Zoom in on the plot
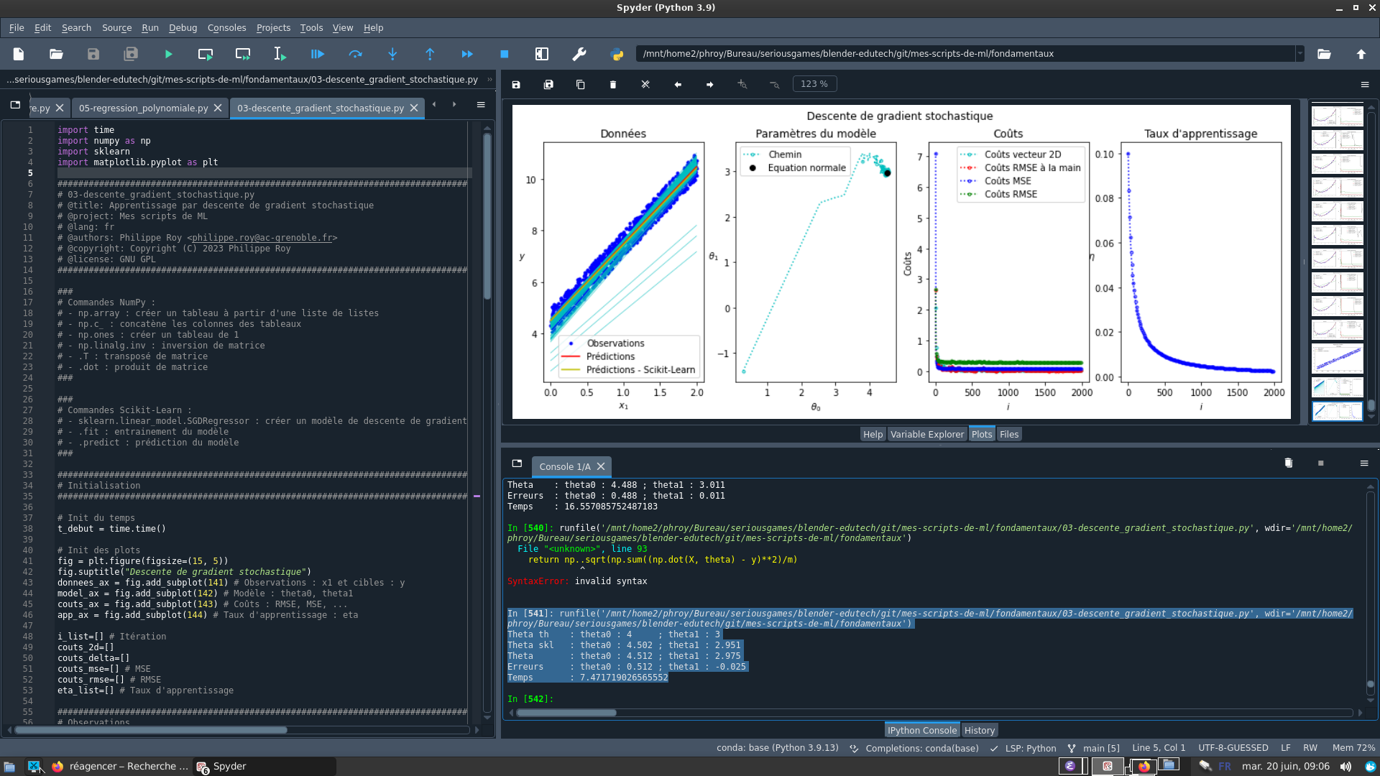This screenshot has height=776, width=1380. pos(742,84)
